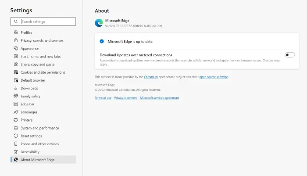
Task: Click the Cookies and site permissions icon
Action: point(16,72)
